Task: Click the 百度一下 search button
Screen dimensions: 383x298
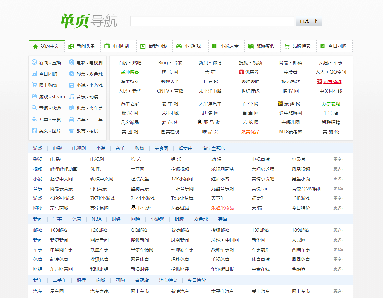Action: [x=308, y=20]
